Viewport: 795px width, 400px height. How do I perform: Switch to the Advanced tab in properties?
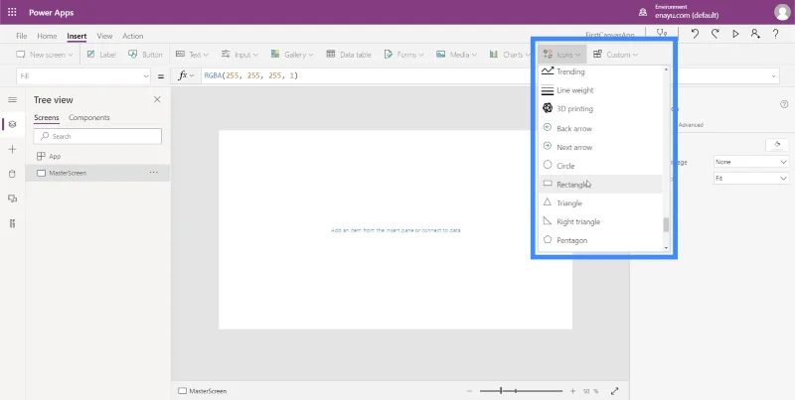[691, 125]
